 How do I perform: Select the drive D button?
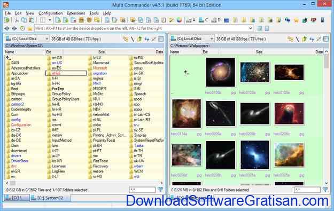tap(216, 20)
